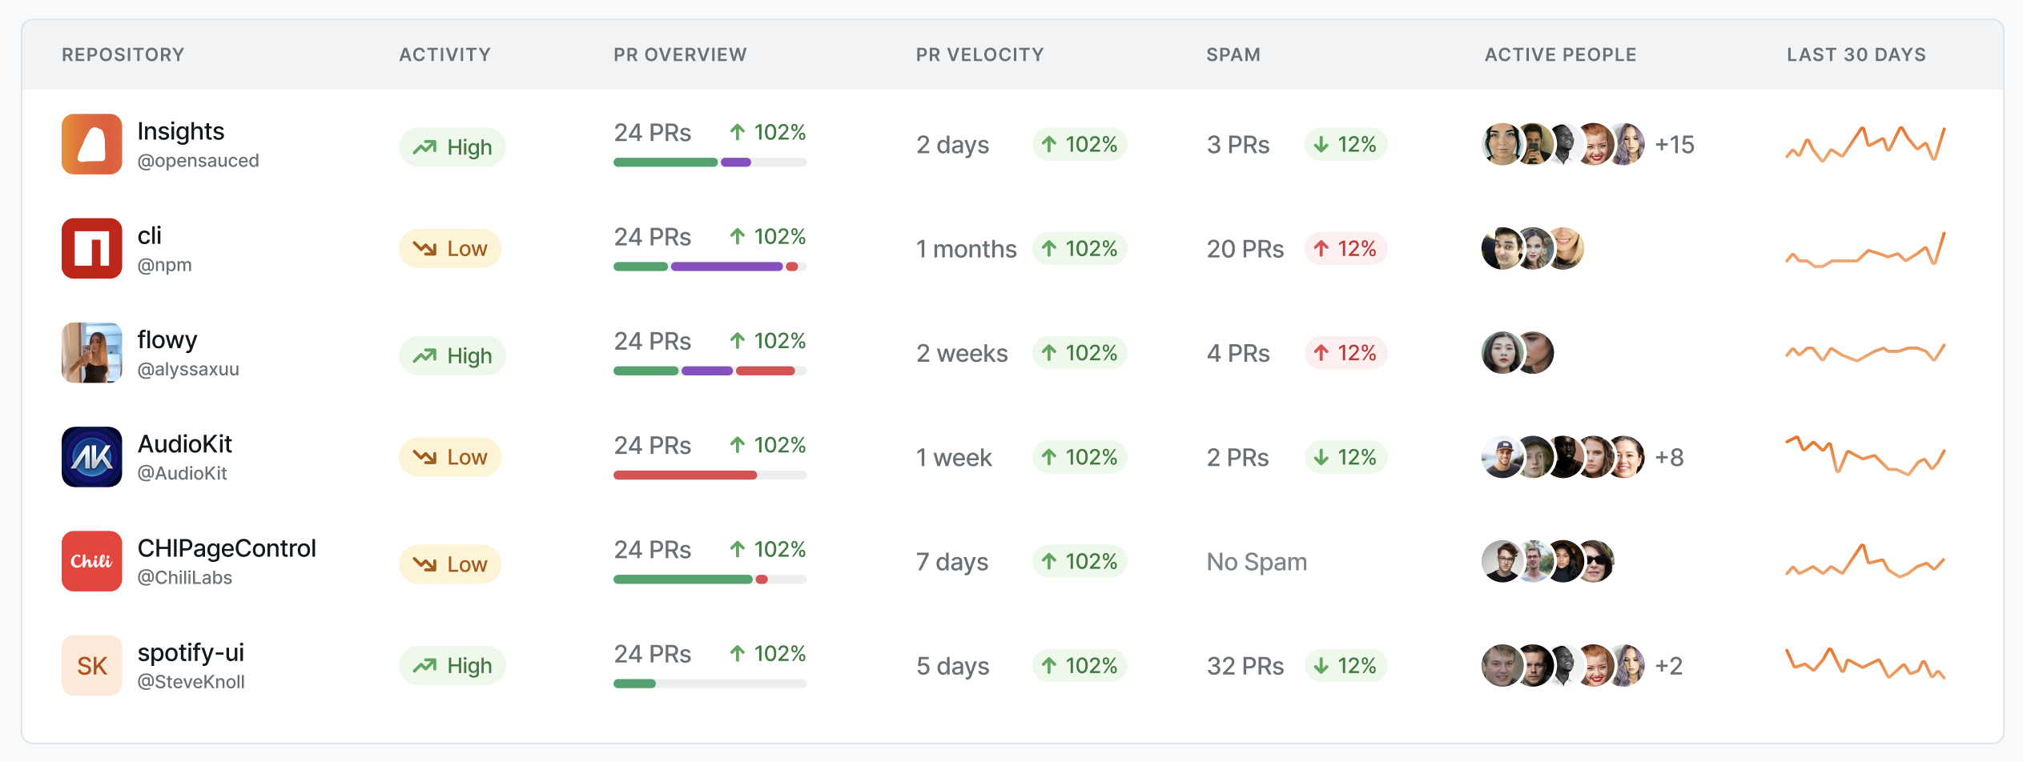Toggle the High activity badge for flowy
This screenshot has height=762, width=2023.
point(452,355)
